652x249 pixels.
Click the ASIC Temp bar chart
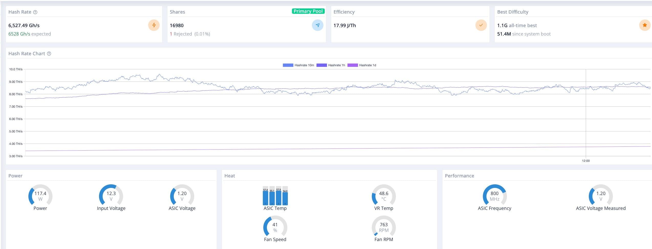[x=275, y=196]
